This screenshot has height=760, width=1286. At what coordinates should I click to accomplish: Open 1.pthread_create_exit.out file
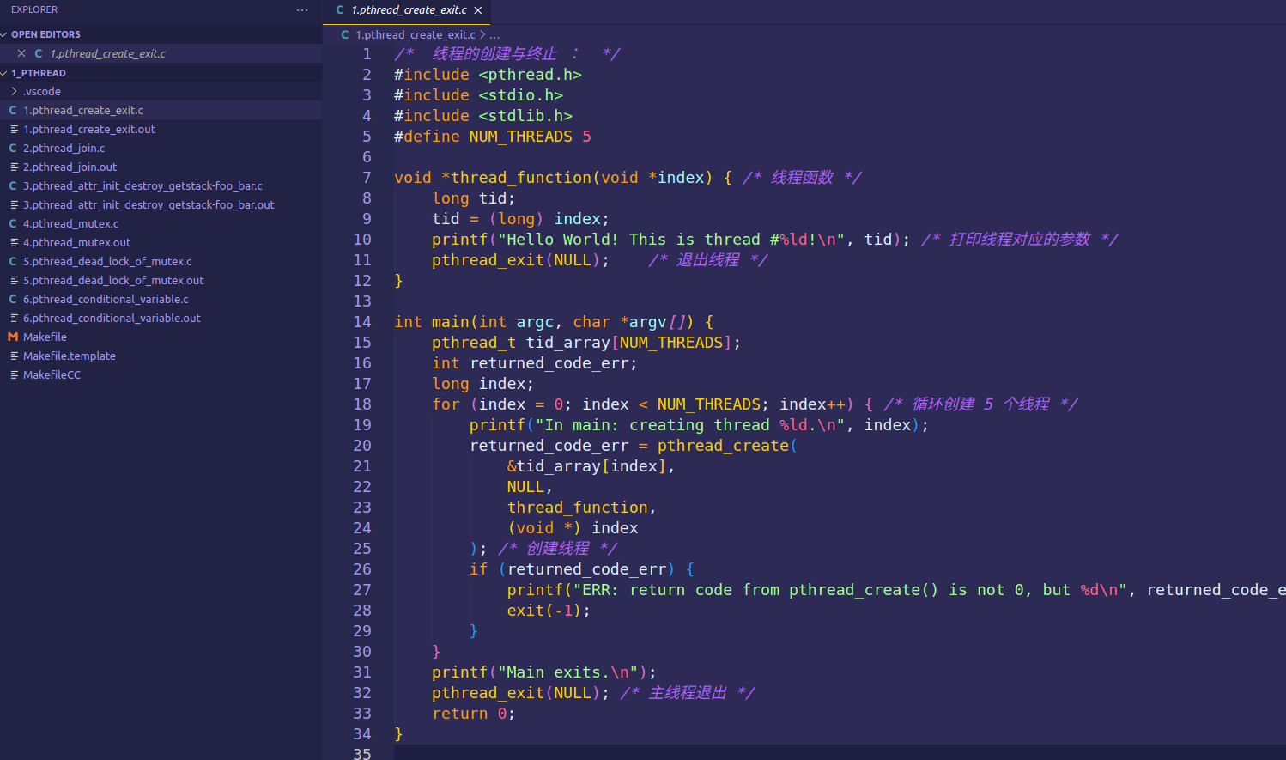(x=89, y=130)
